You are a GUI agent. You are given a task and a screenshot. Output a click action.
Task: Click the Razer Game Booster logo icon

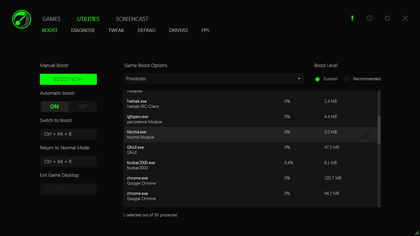pyautogui.click(x=22, y=19)
